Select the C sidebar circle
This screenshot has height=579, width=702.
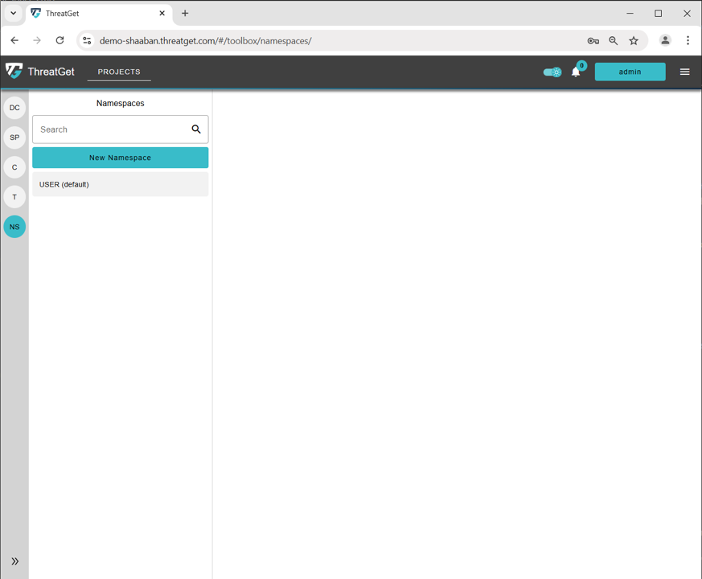pyautogui.click(x=14, y=167)
